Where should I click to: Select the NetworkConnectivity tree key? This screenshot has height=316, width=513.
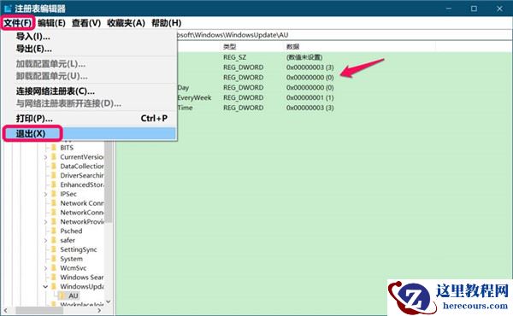(82, 213)
